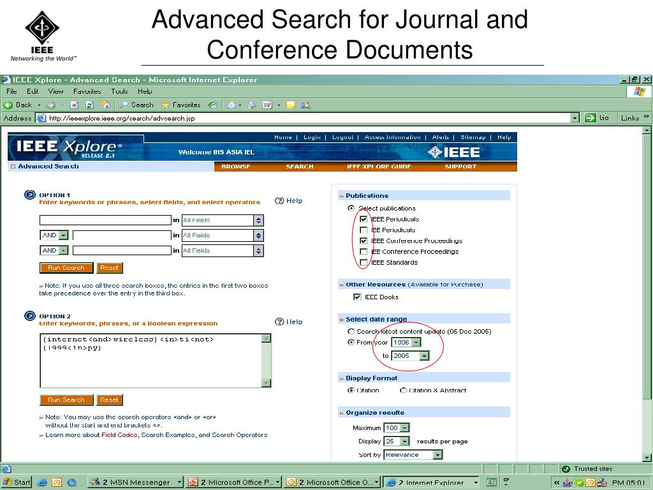Viewport: 653px width, 490px height.
Task: Refresh the page with the Refresh icon
Action: 89,105
